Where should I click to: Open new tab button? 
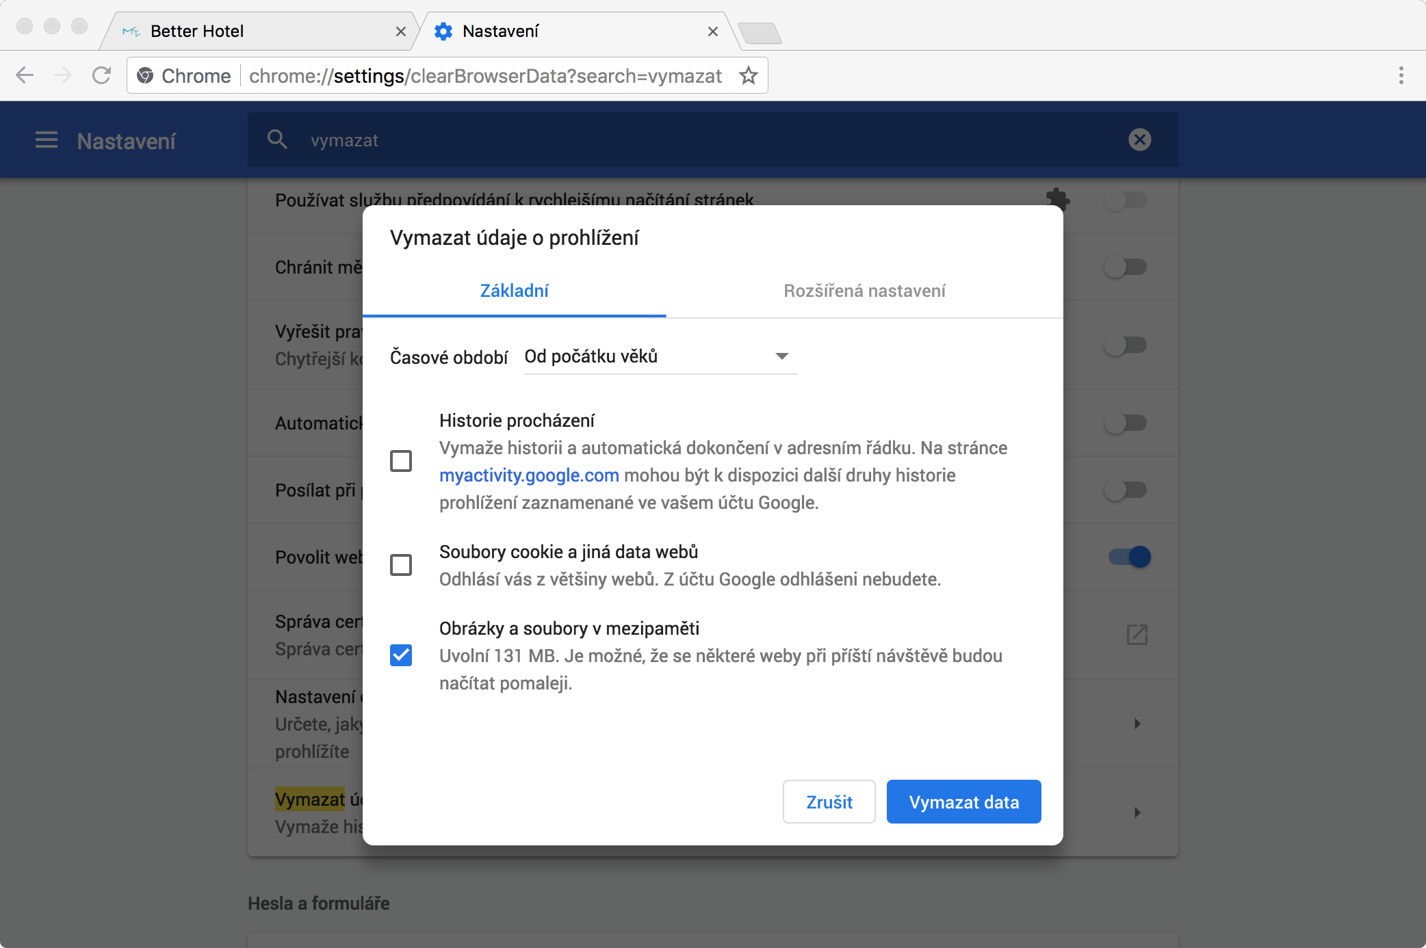[x=760, y=32]
